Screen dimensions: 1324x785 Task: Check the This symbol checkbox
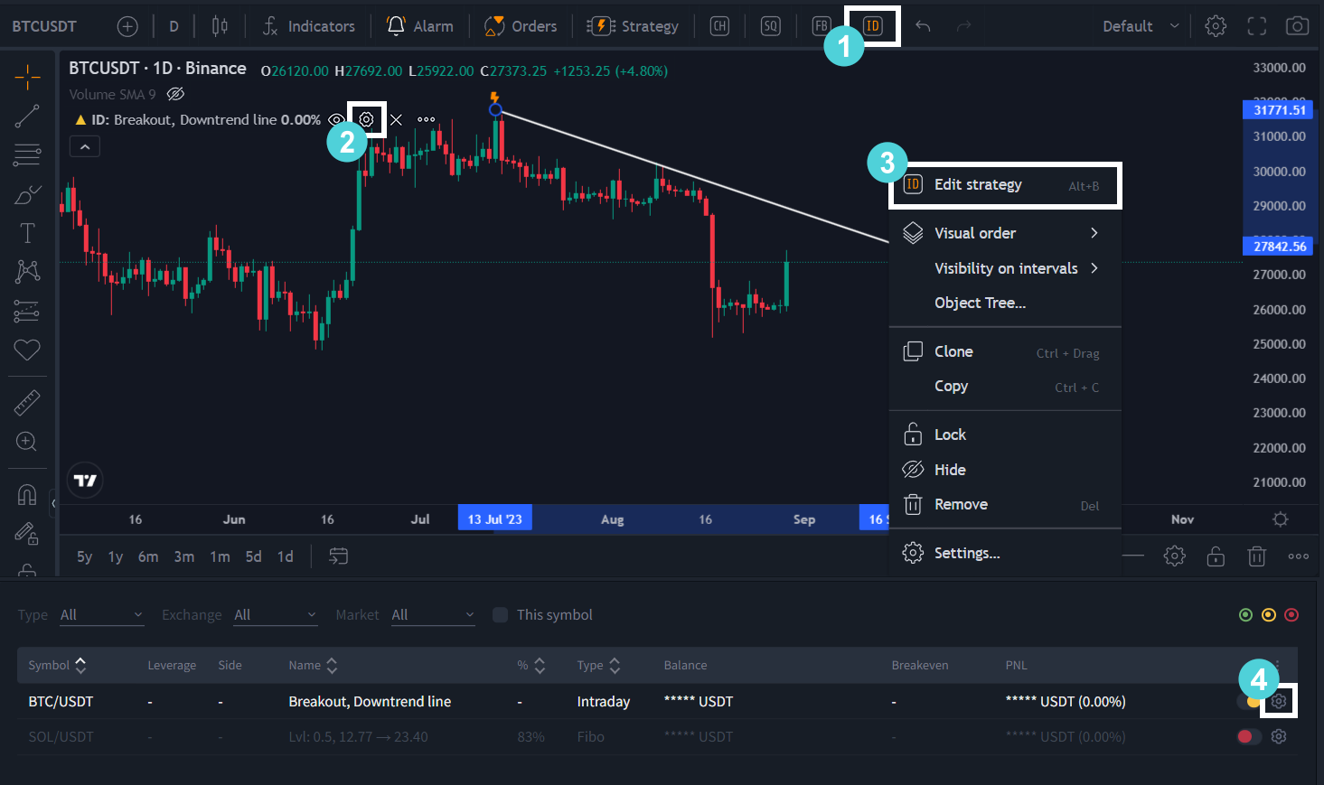(x=500, y=615)
